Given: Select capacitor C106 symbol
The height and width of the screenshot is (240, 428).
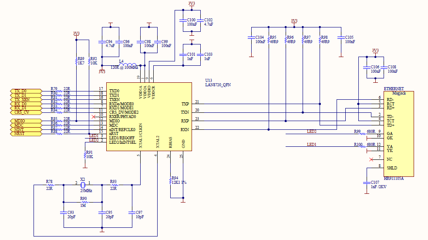Looking at the screenshot, I should pos(367,68).
